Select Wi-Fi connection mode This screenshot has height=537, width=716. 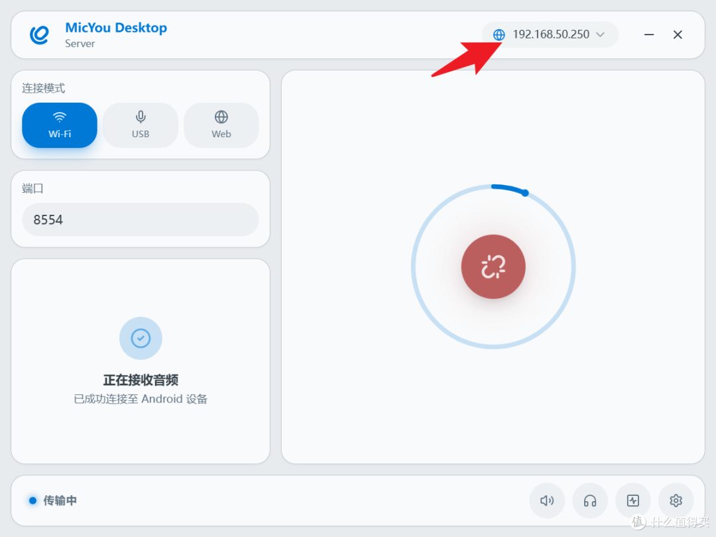60,125
